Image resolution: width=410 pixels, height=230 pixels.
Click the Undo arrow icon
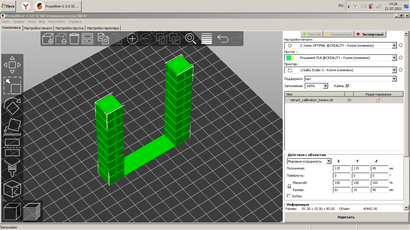223,39
